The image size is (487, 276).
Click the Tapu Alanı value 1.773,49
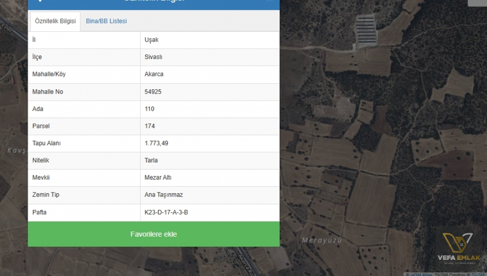click(156, 143)
